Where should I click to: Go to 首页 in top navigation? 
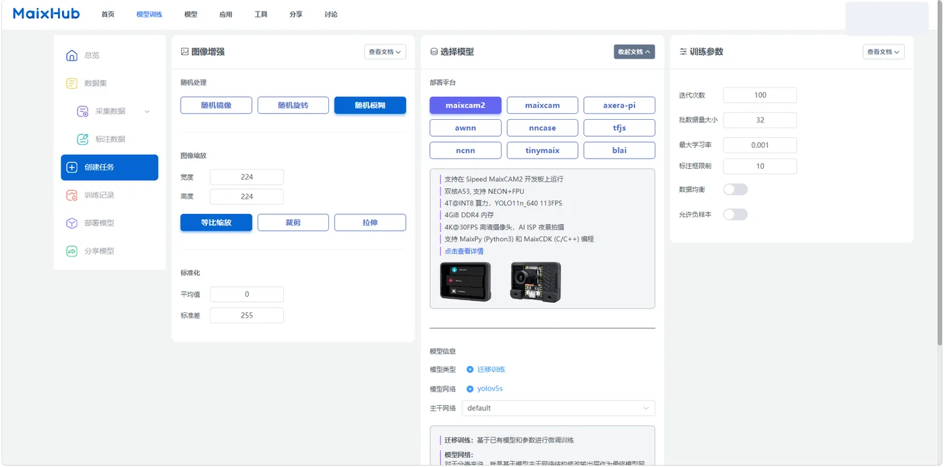[108, 14]
